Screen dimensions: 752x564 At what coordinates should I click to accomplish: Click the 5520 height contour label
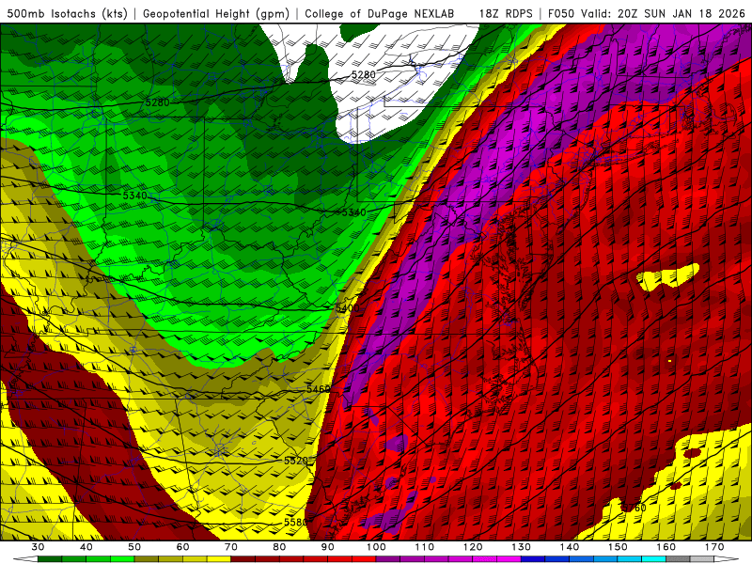(x=296, y=461)
